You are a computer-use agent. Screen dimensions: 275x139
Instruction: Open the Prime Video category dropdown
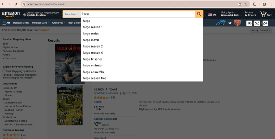pos(72,14)
